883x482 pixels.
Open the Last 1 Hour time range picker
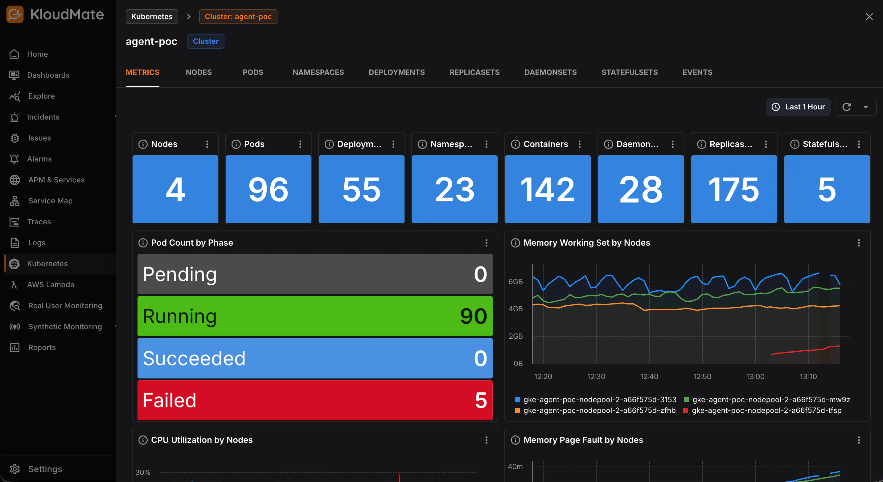(x=798, y=107)
